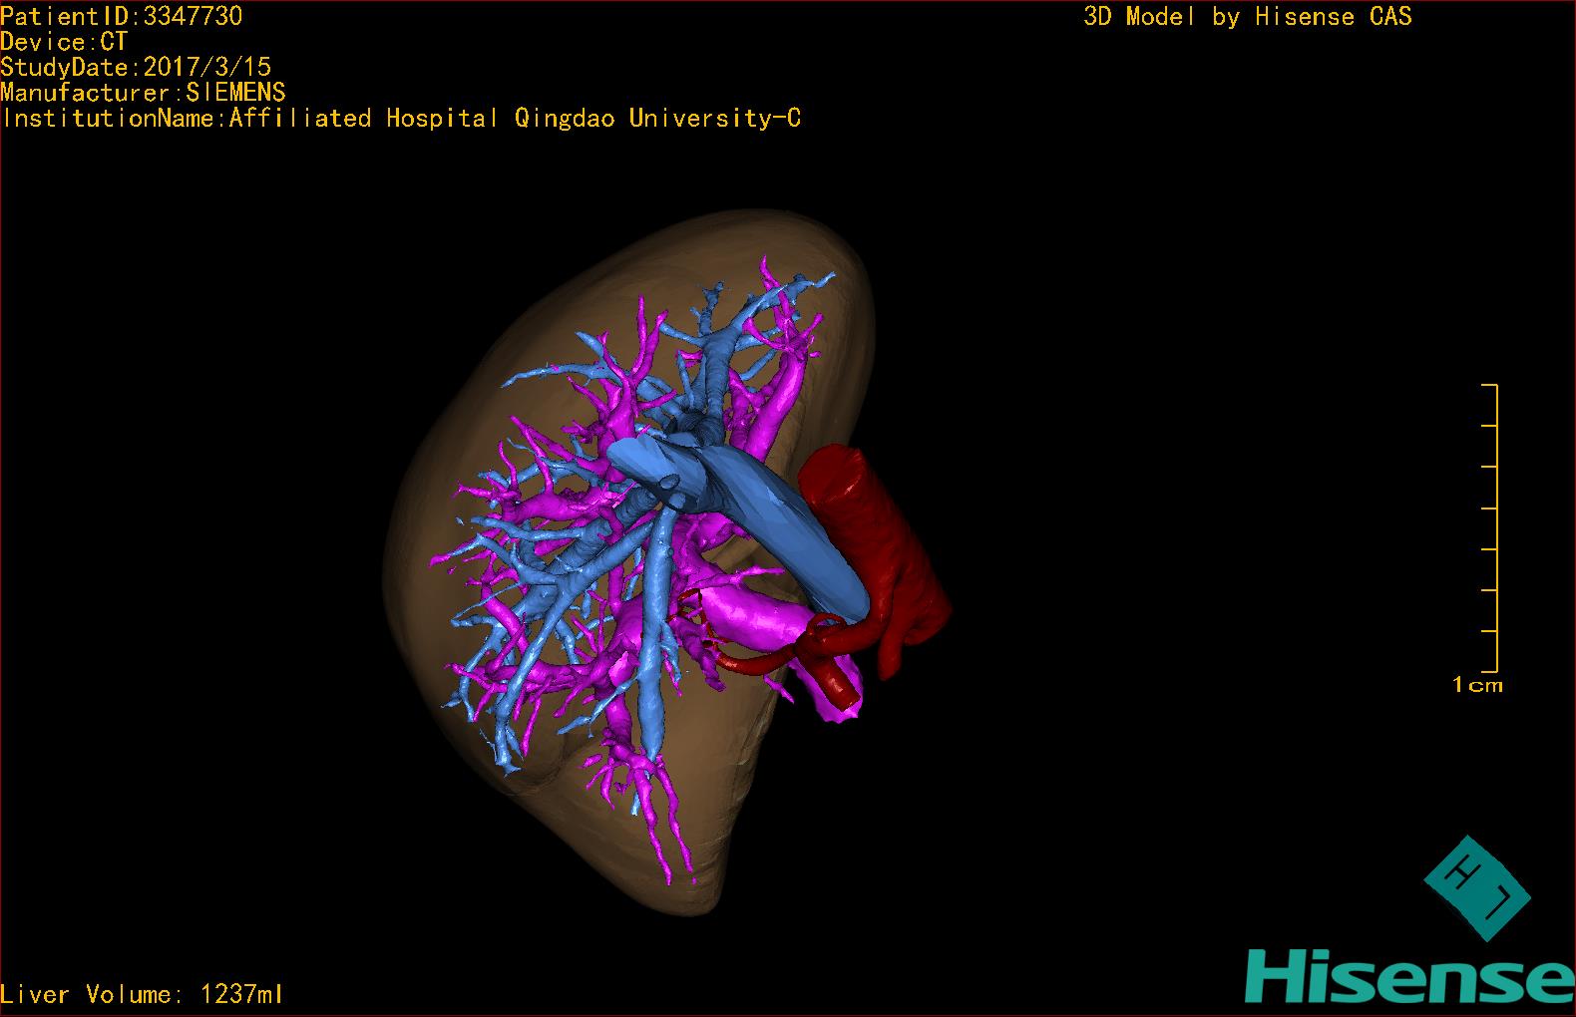Click the Hisense cube logo icon
The image size is (1576, 1017).
click(1476, 887)
